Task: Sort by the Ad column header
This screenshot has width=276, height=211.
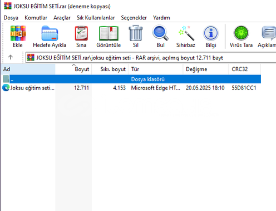Action: click(28, 69)
